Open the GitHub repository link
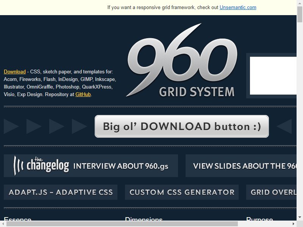 (83, 94)
